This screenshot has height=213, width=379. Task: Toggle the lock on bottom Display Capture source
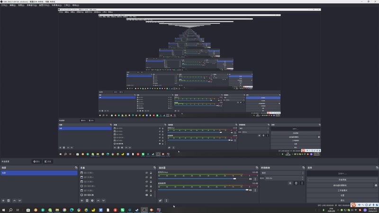(x=151, y=195)
